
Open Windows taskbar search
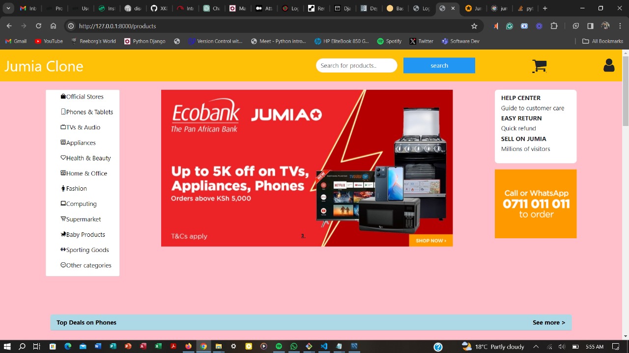pos(22,347)
